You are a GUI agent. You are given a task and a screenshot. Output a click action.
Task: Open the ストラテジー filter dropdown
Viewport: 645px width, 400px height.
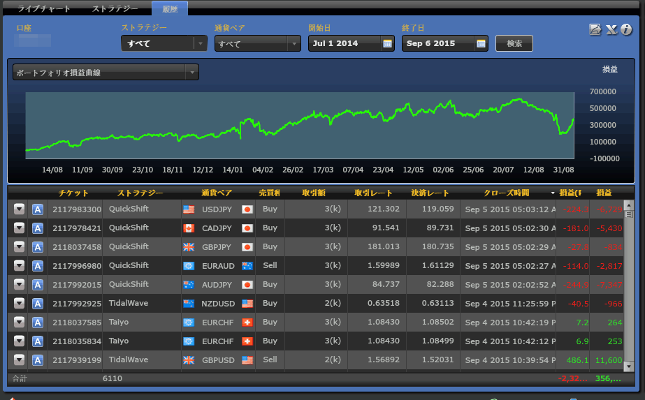(164, 43)
